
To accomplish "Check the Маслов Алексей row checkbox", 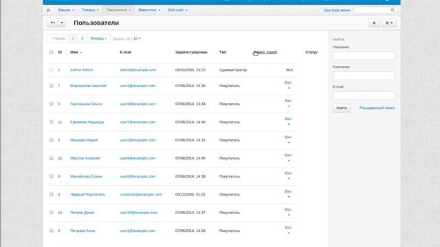I will pyautogui.click(x=51, y=158).
